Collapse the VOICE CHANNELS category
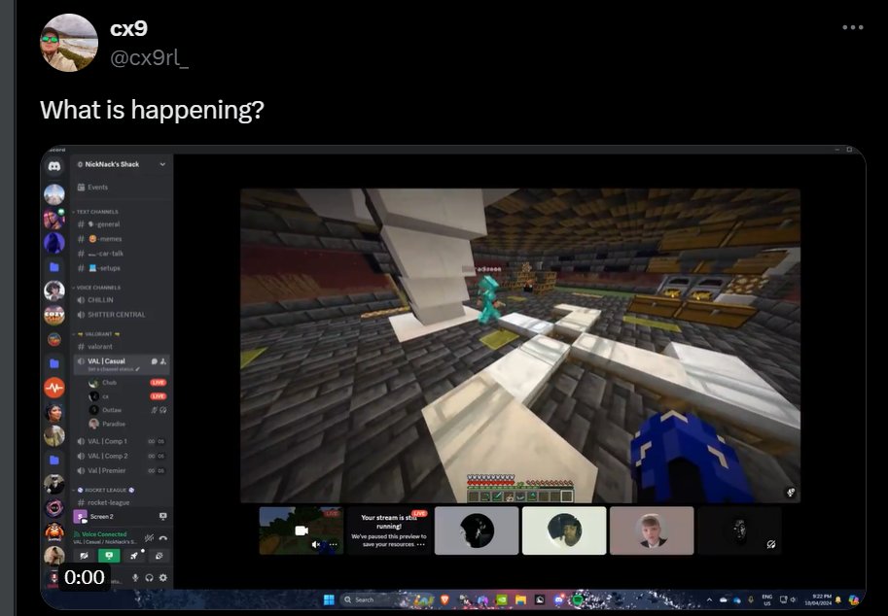This screenshot has height=616, width=888. [96, 288]
